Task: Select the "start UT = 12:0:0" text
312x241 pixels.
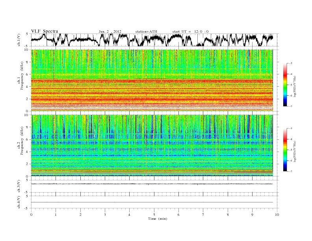Action: pyautogui.click(x=190, y=32)
